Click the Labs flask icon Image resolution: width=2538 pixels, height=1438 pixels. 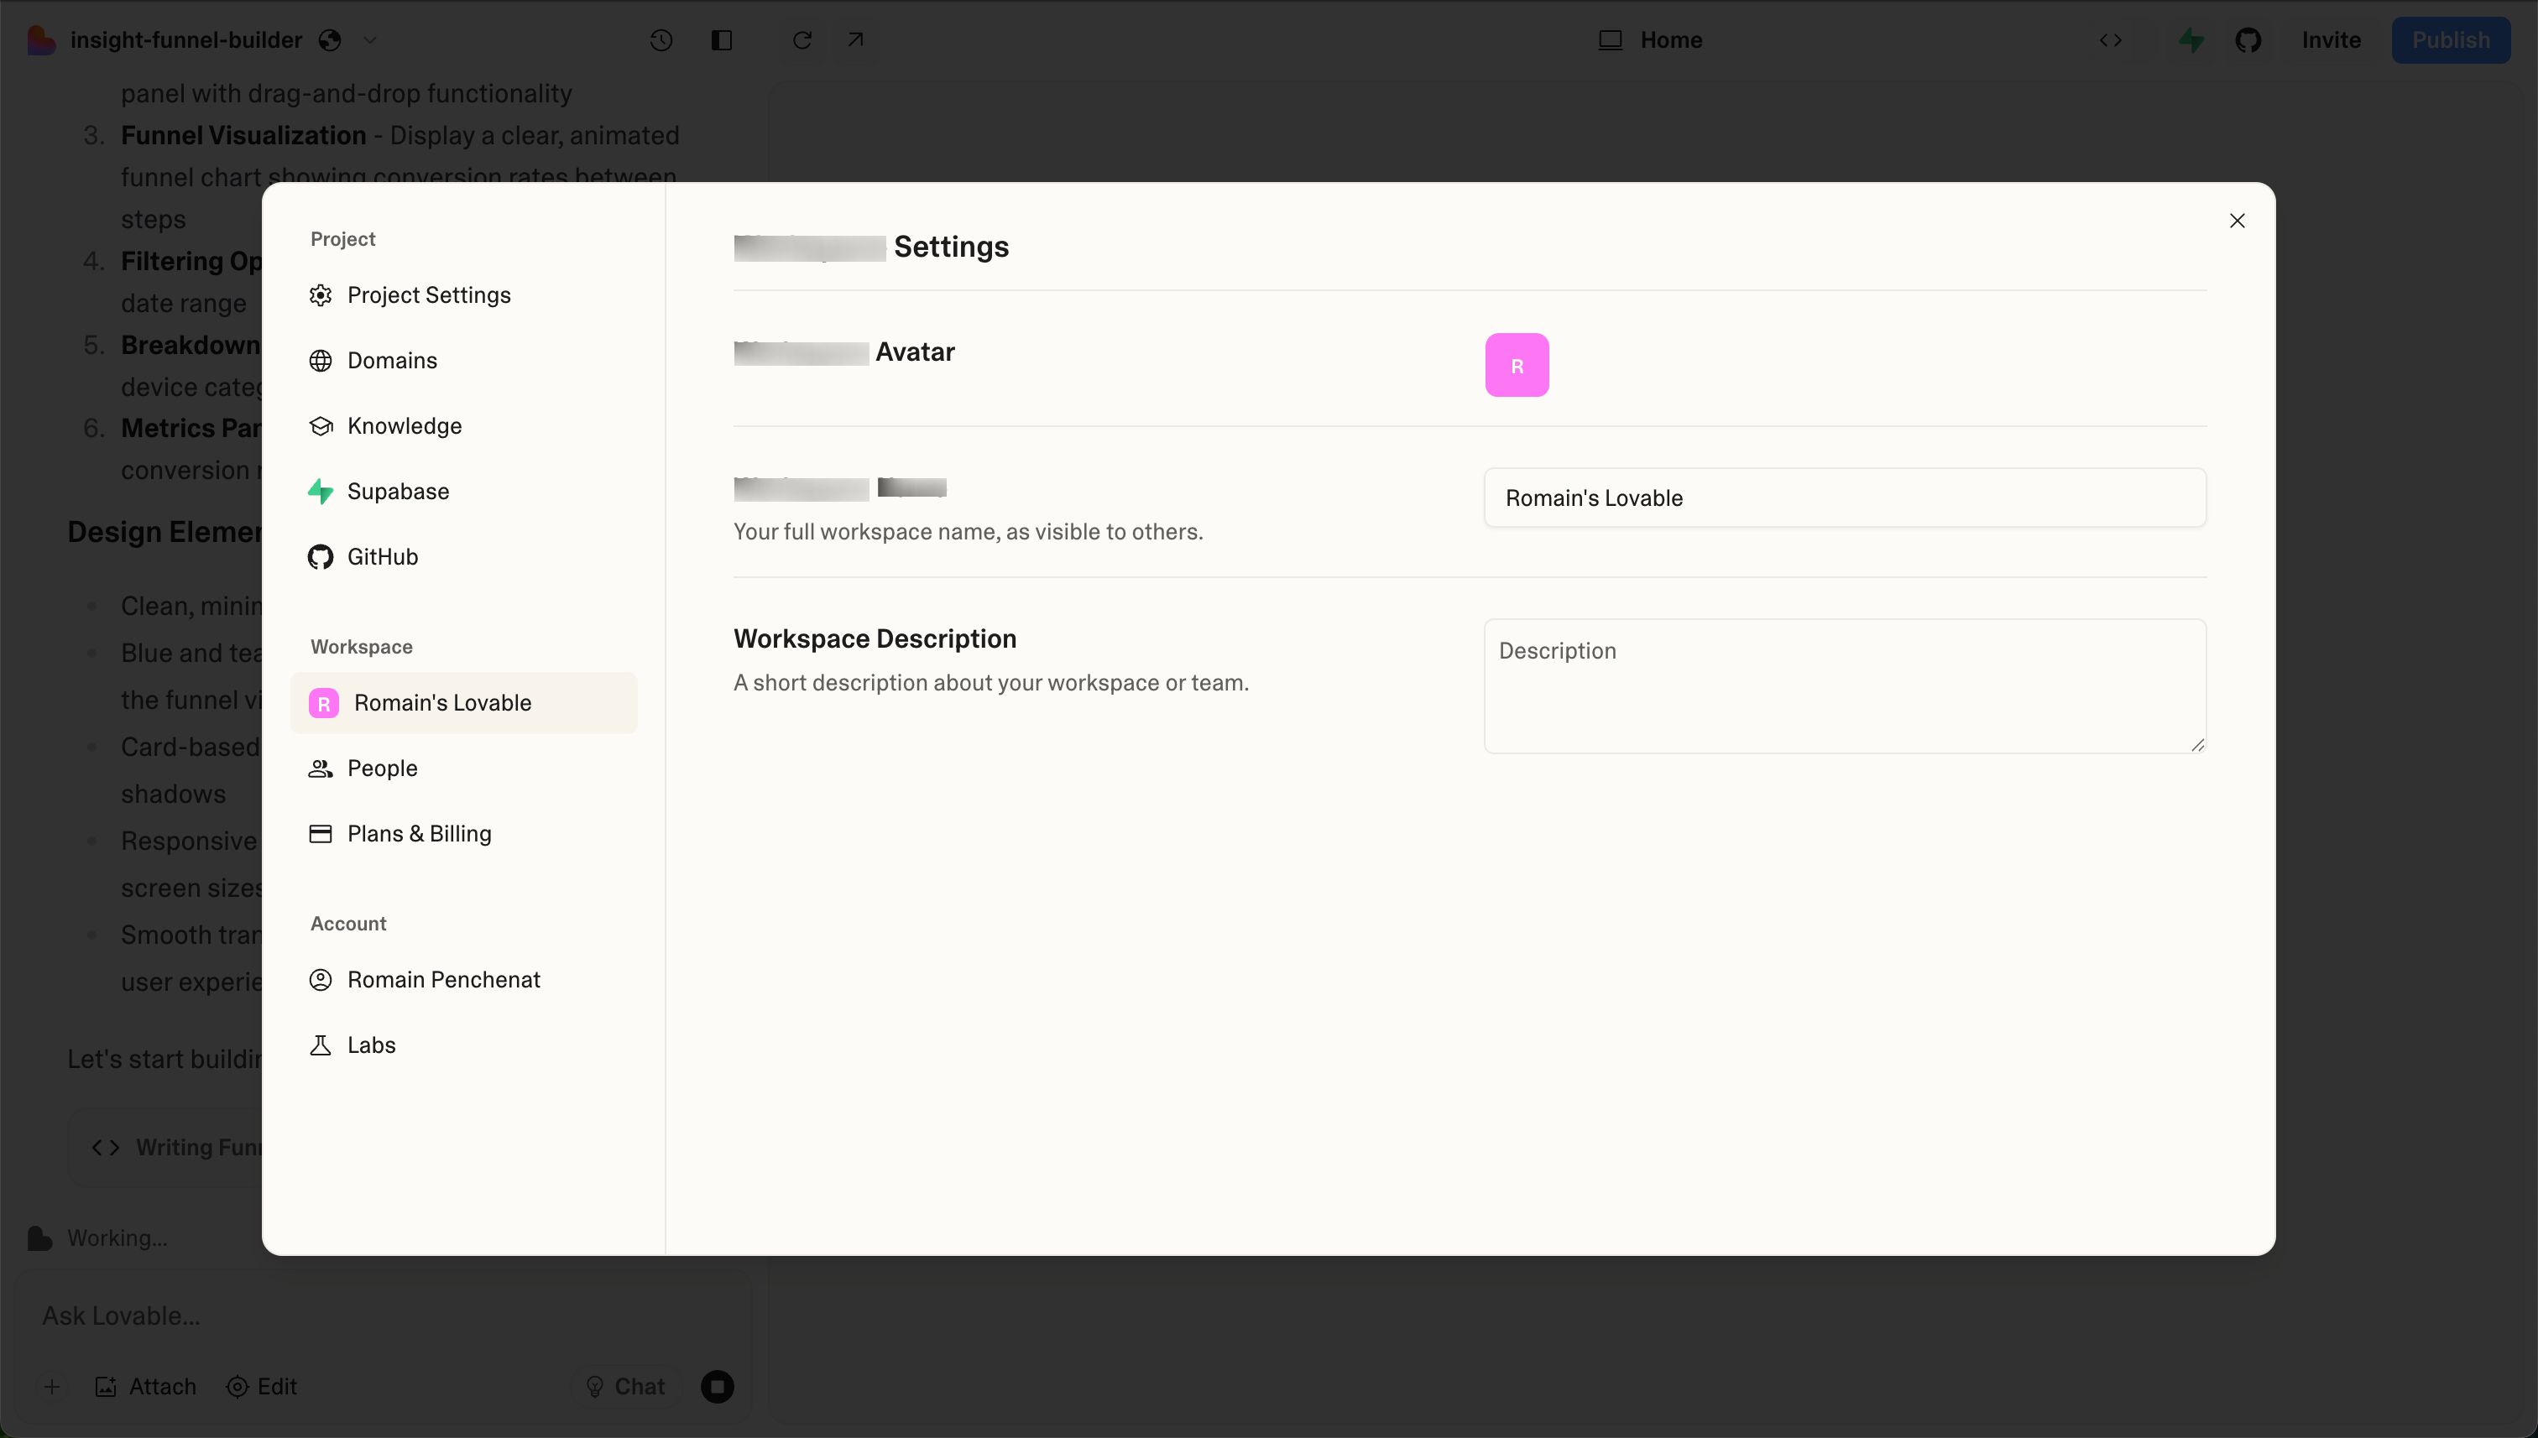(x=320, y=1045)
